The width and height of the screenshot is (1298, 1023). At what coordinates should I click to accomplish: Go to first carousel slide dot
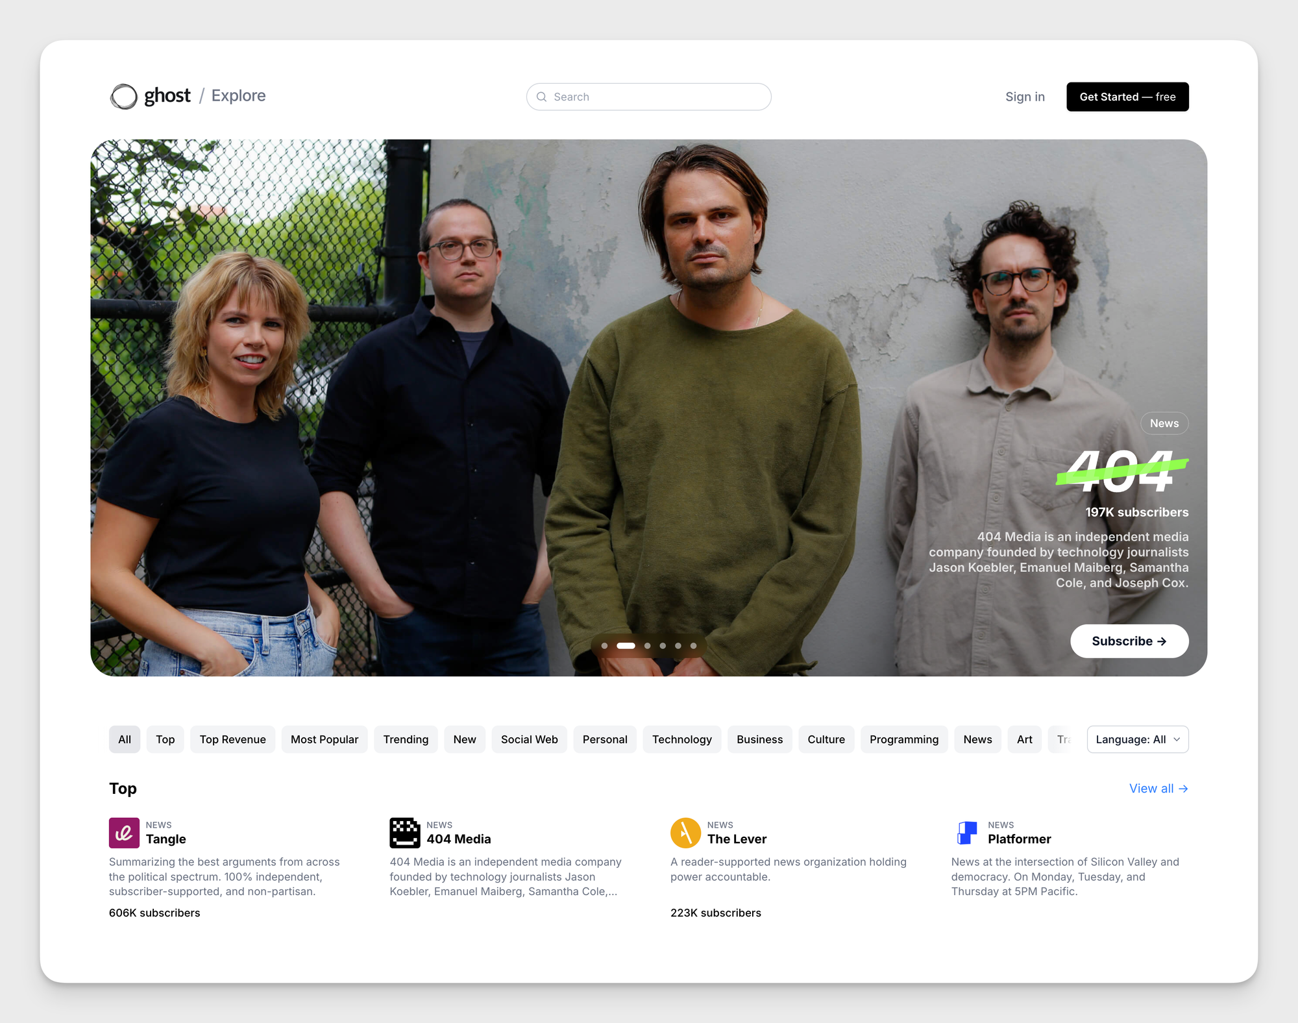[x=604, y=646]
